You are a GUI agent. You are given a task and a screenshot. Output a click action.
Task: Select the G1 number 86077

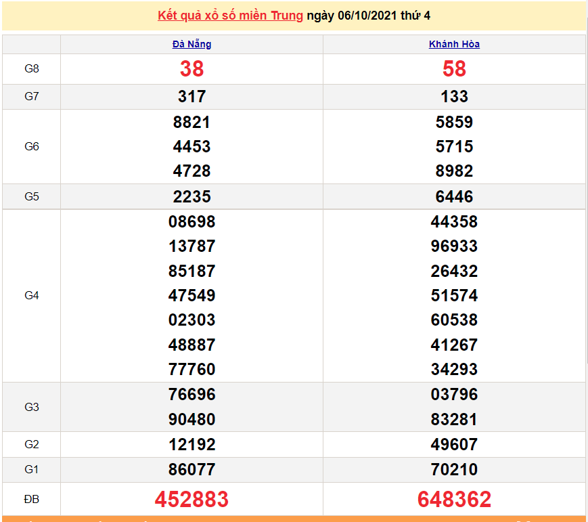coord(191,469)
